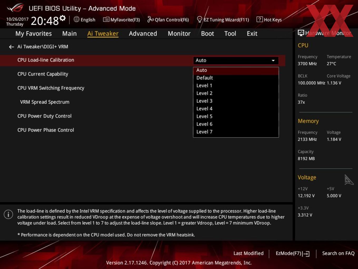Click Core Voltage value 1.136 V
Image resolution: width=358 pixels, height=269 pixels.
tap(334, 83)
